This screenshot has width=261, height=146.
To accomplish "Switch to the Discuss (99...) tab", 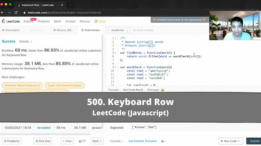I will point(63,30).
